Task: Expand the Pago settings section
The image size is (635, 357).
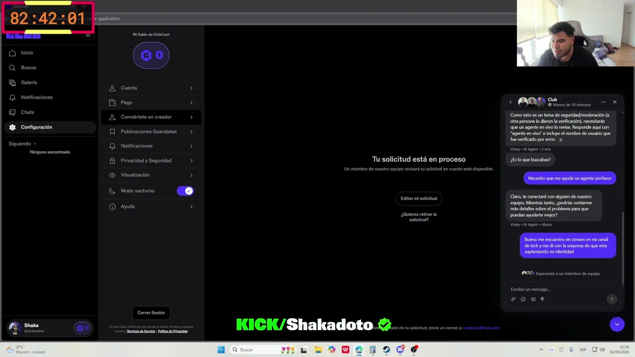Action: click(151, 103)
